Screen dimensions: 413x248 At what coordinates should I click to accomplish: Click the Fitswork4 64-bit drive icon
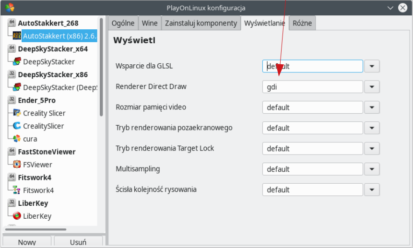(12, 177)
